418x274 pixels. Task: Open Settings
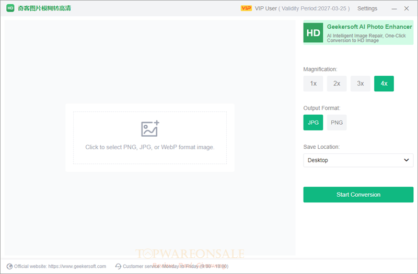pos(367,8)
